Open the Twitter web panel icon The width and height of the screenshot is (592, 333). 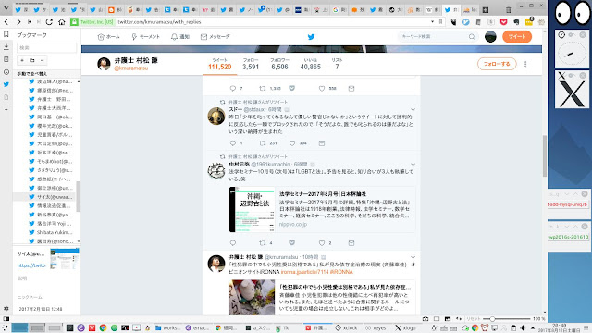6,84
